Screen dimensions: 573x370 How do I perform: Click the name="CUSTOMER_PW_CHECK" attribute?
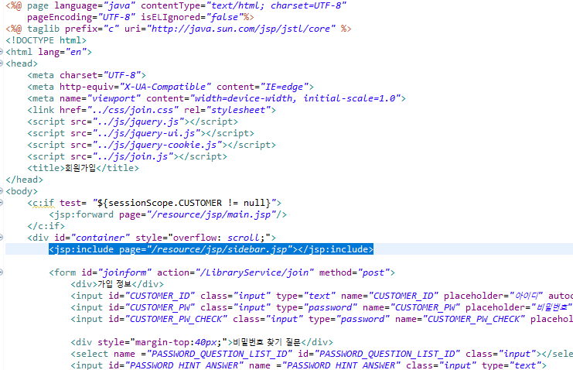pos(460,319)
